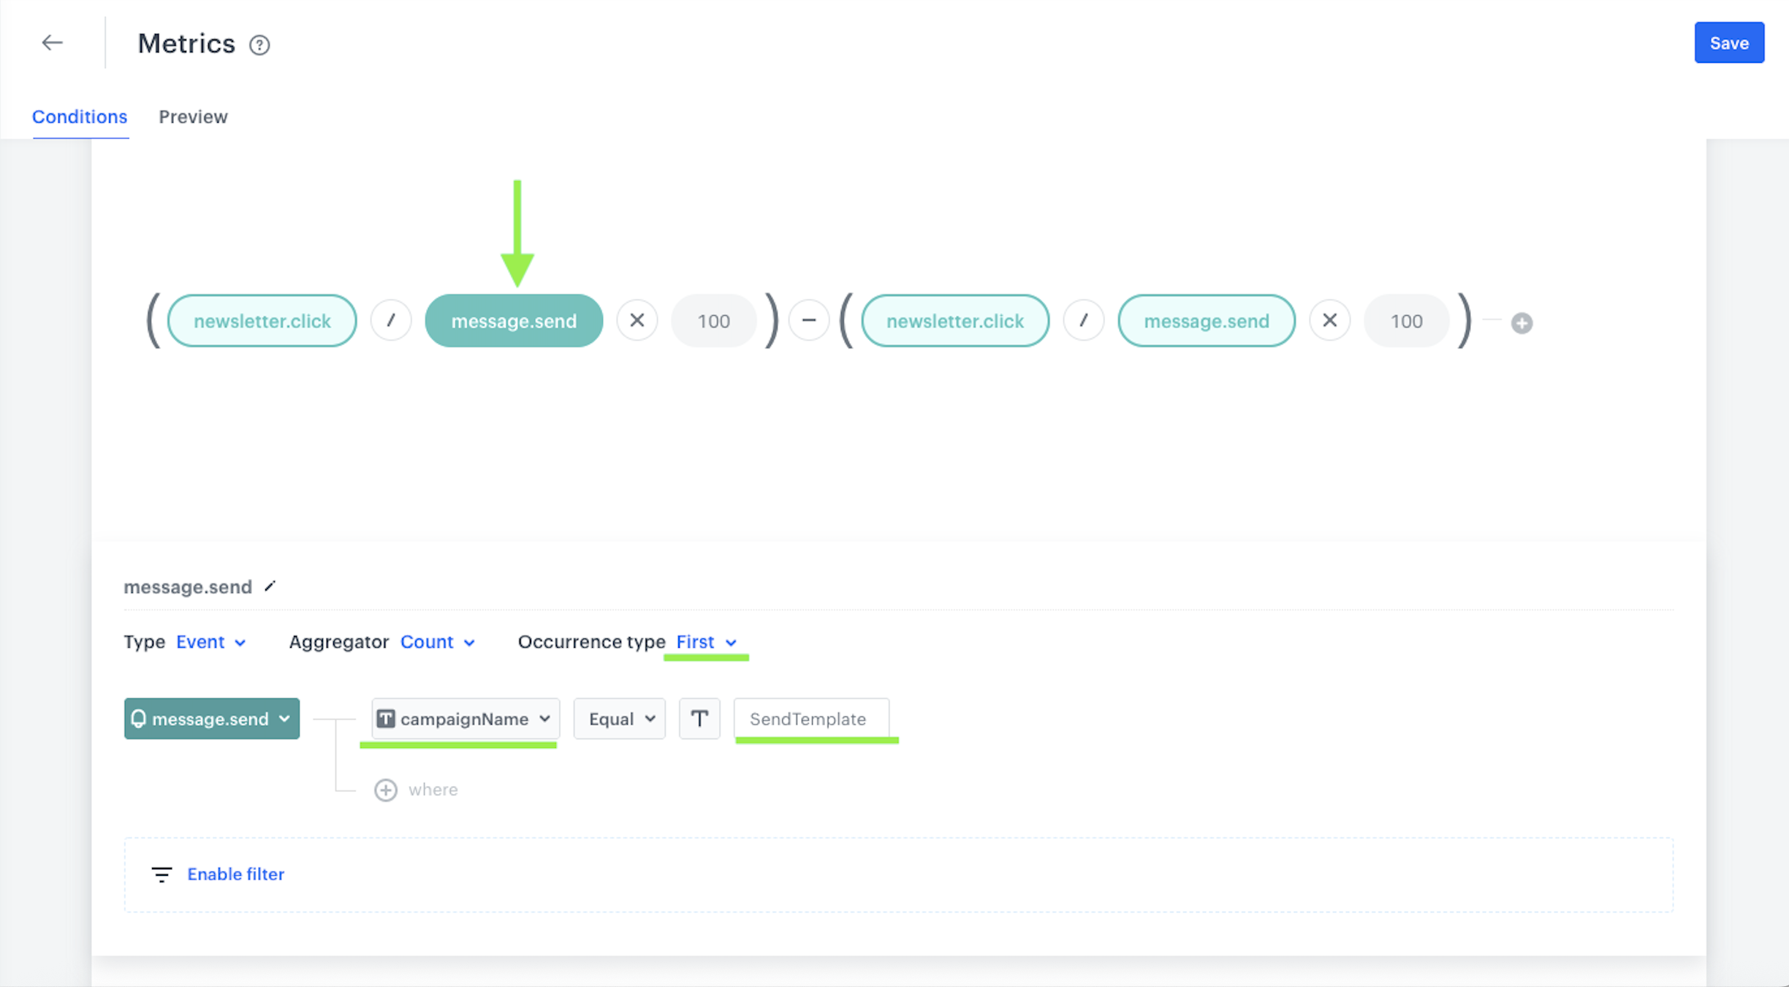Select the T value-type icon next to Equal
This screenshot has height=987, width=1789.
[699, 719]
